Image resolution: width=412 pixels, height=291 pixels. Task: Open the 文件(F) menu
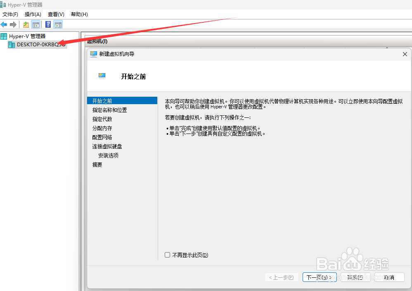pyautogui.click(x=10, y=14)
